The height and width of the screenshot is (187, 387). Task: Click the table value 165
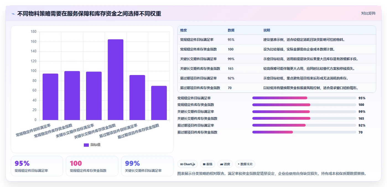(230, 69)
